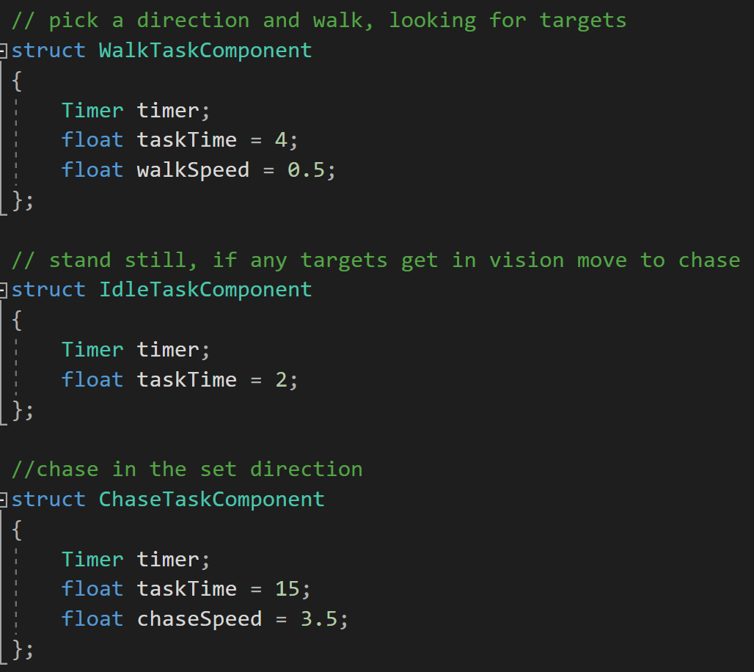Click the WalkTaskComponent struct name
The image size is (754, 672).
coord(205,51)
